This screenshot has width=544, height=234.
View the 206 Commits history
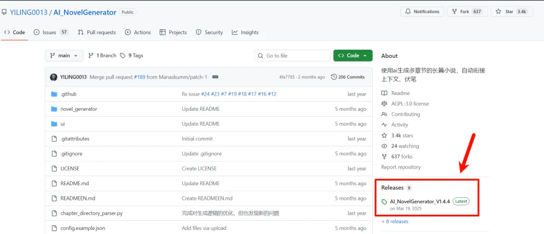[x=348, y=77]
